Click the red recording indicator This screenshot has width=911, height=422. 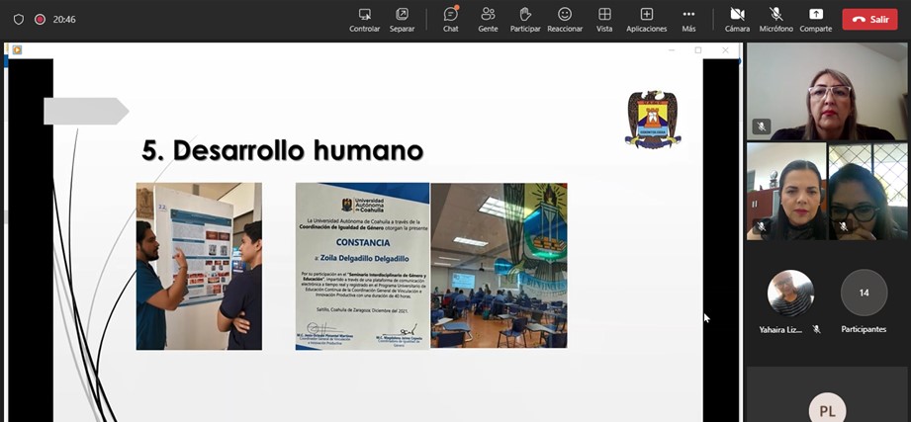click(x=41, y=19)
